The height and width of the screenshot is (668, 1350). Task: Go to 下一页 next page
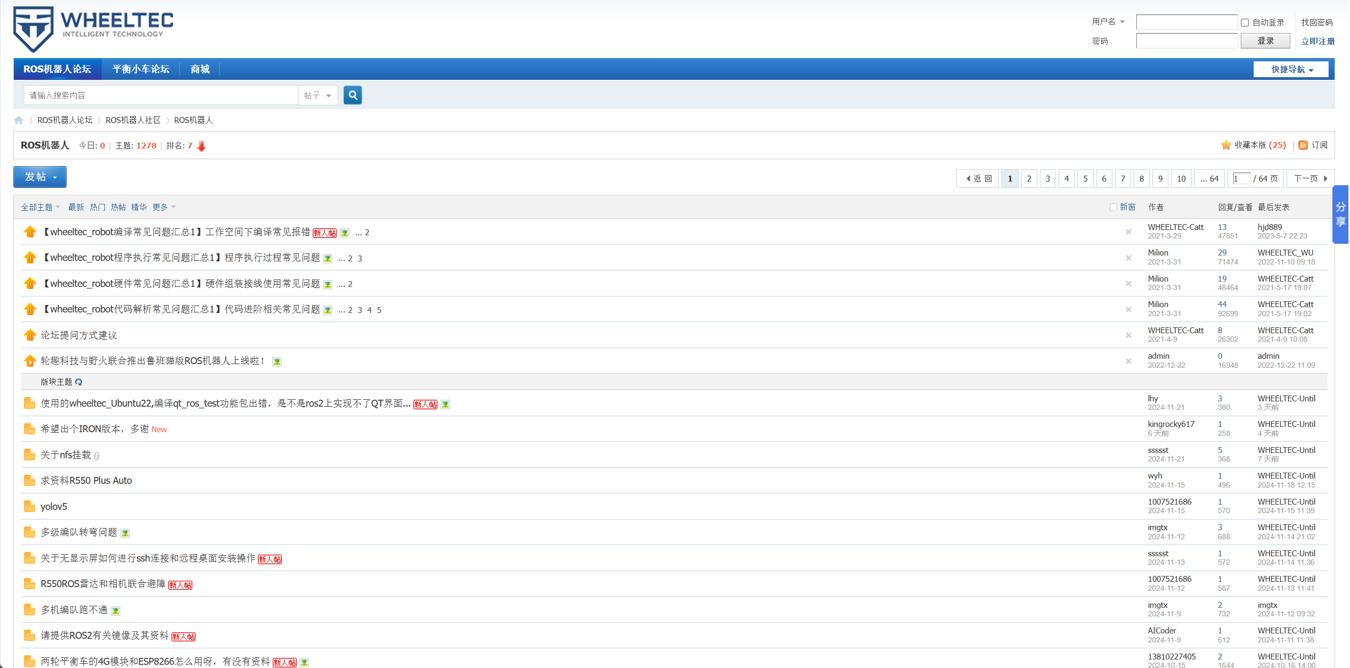(1310, 179)
